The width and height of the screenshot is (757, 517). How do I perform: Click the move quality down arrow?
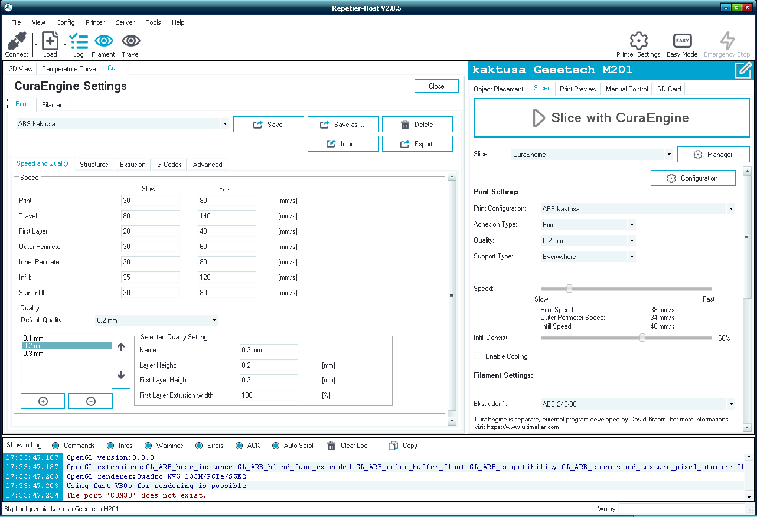click(121, 375)
